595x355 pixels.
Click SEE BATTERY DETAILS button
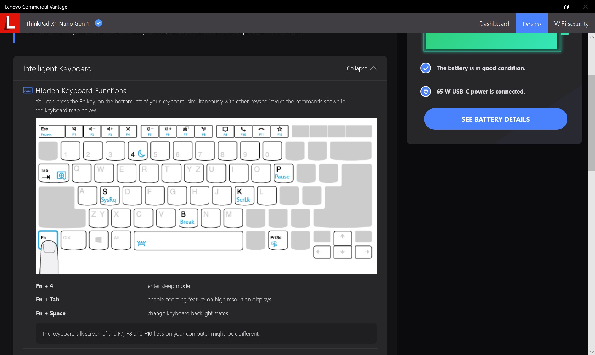pyautogui.click(x=496, y=119)
